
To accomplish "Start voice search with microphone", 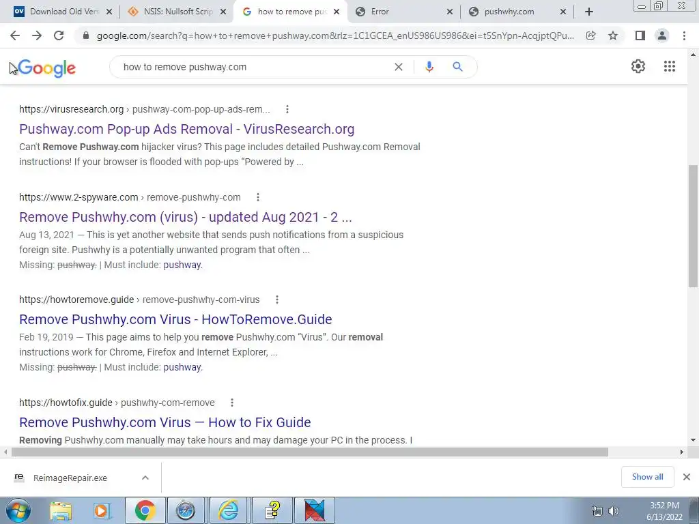I will click(x=429, y=67).
